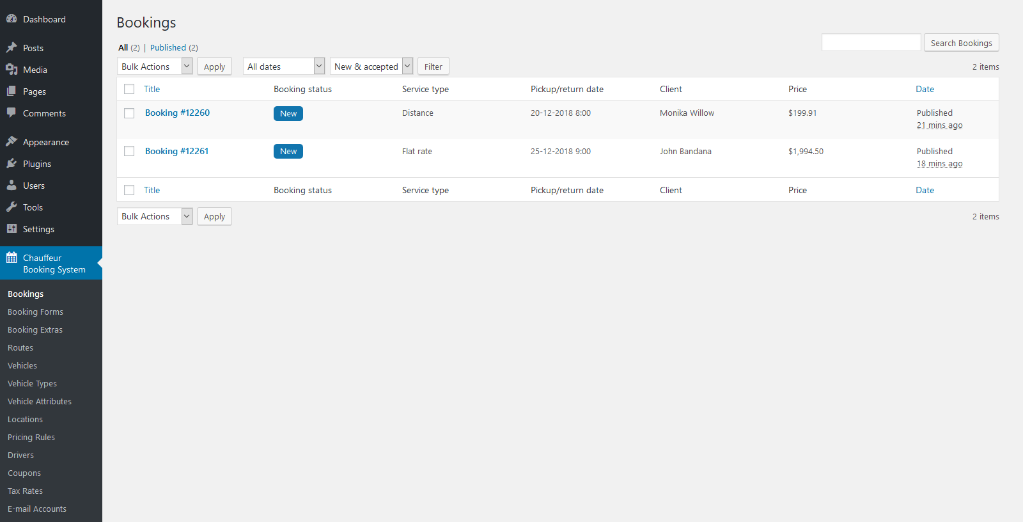Go to Locations submenu
This screenshot has height=522, width=1023.
click(25, 419)
